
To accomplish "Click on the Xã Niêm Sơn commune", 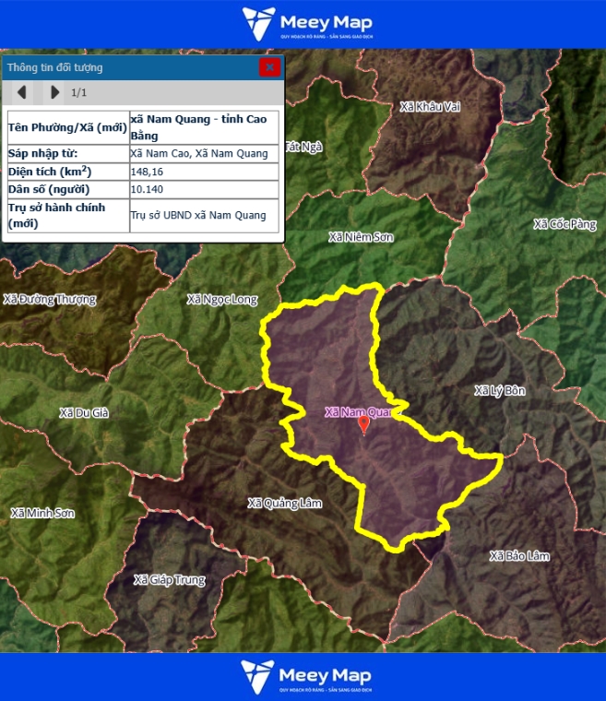I will (361, 237).
